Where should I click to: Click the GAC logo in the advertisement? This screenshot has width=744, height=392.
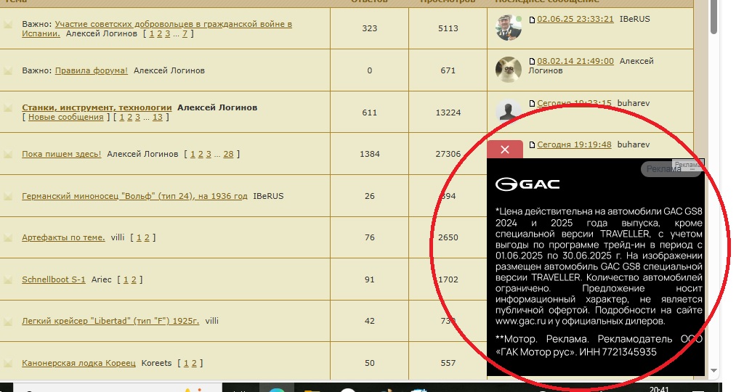[527, 184]
